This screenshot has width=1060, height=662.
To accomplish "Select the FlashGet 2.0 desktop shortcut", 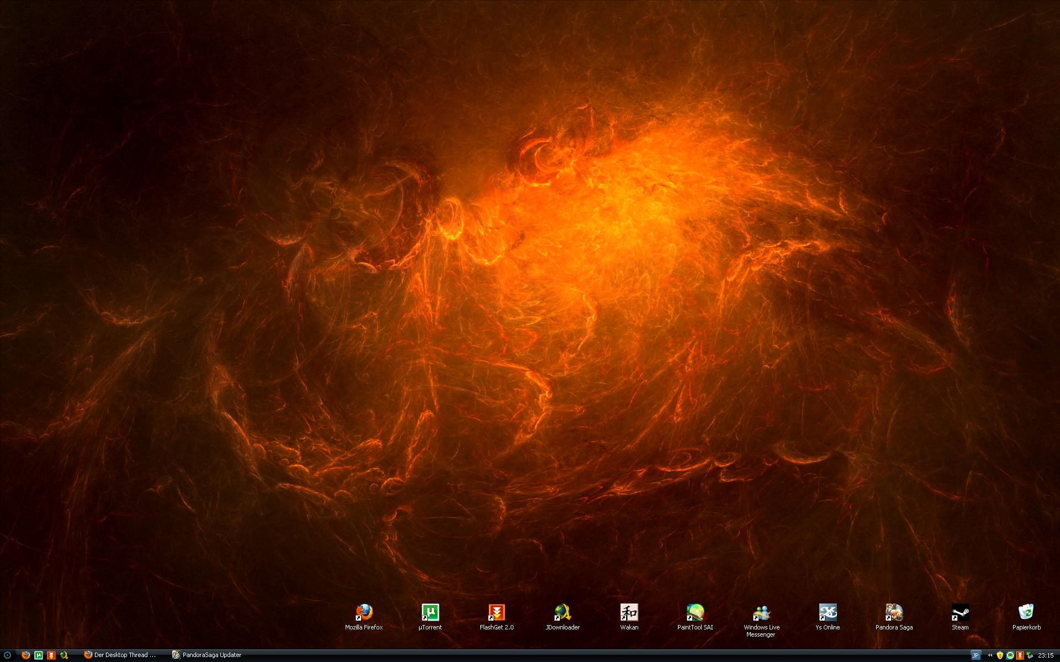I will click(496, 613).
